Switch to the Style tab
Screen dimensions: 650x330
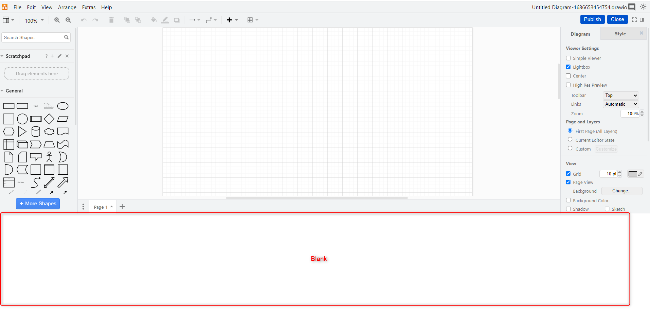(620, 34)
